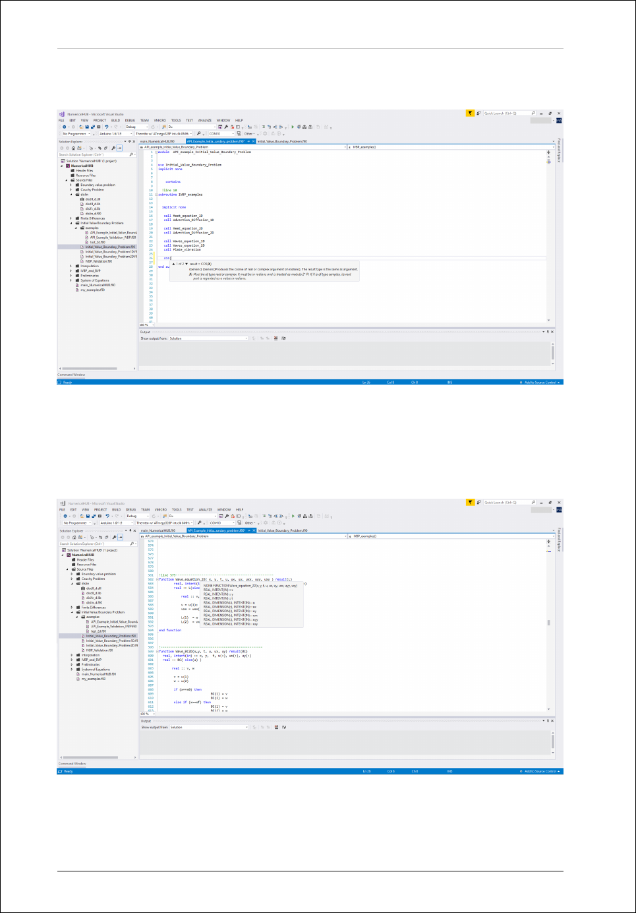Click the Home icon in upper Solution Explorer toolbar

pyautogui.click(x=73, y=148)
